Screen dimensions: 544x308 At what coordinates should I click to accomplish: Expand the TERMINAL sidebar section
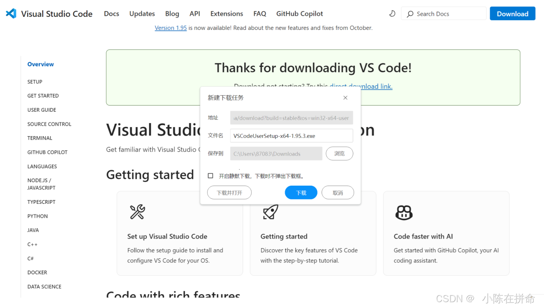coord(40,138)
